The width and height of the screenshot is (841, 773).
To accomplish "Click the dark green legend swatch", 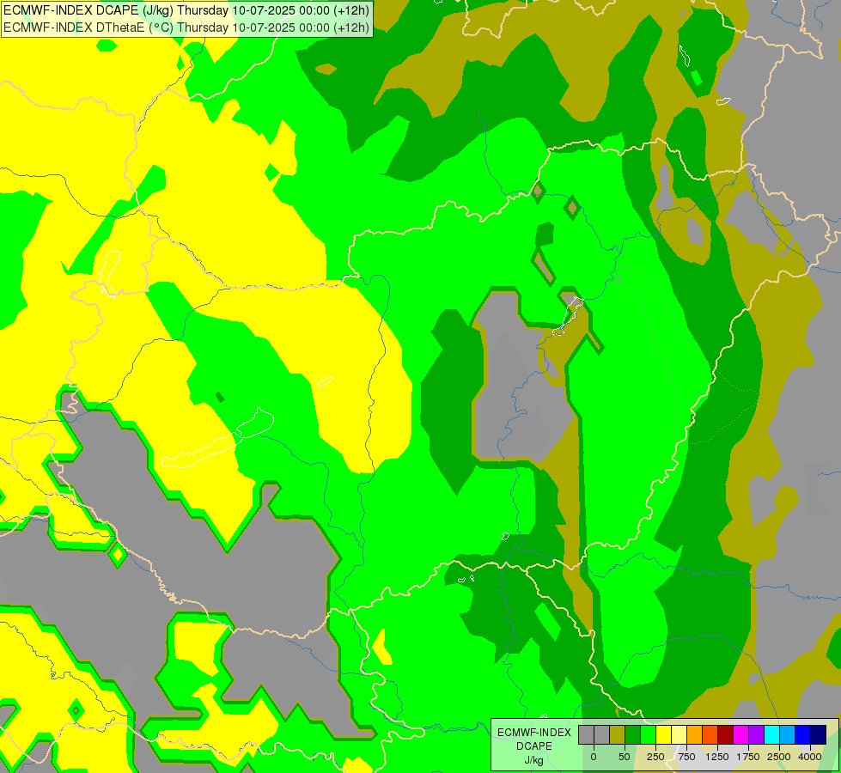I will pyautogui.click(x=632, y=734).
